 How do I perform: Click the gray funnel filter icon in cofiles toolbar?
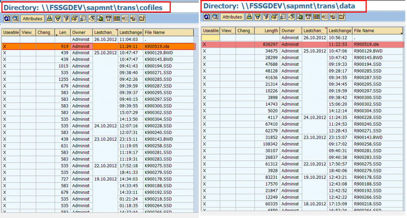pos(66,18)
